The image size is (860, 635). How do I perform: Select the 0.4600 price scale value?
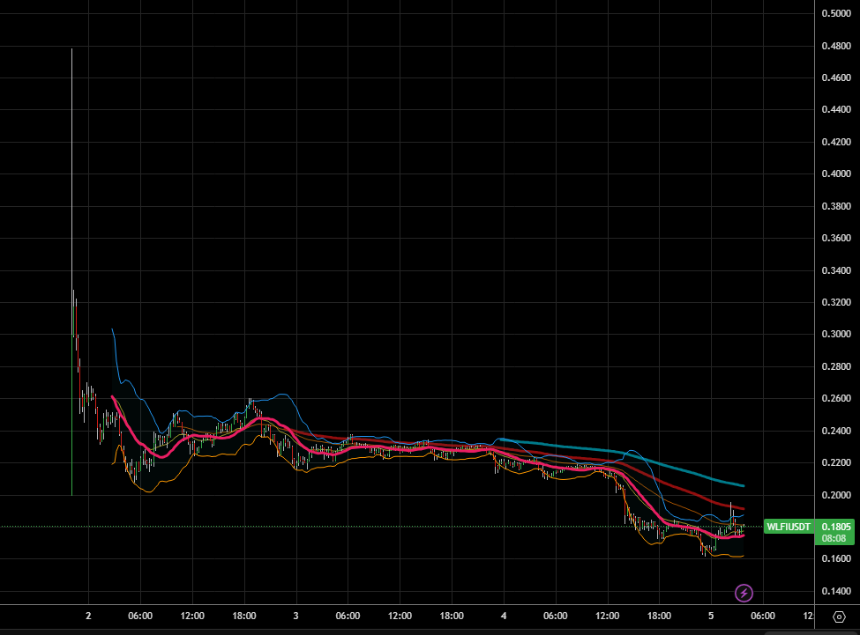tap(836, 78)
